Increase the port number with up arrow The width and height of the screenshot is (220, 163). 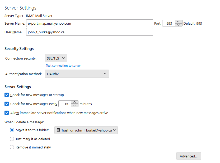coord(179,22)
